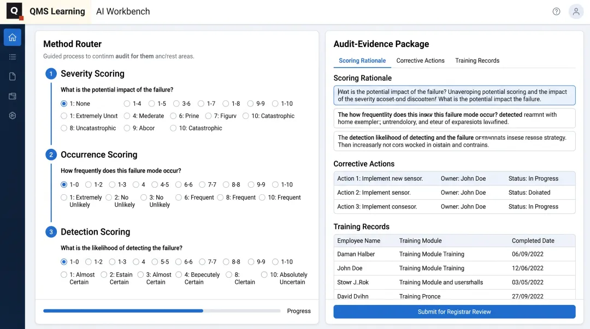Open the settings gear sidebar icon
Viewport: 590px width, 329px height.
13,116
